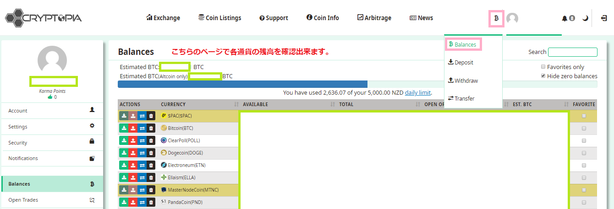The height and width of the screenshot is (209, 614).
Task: Open the News page
Action: (421, 18)
